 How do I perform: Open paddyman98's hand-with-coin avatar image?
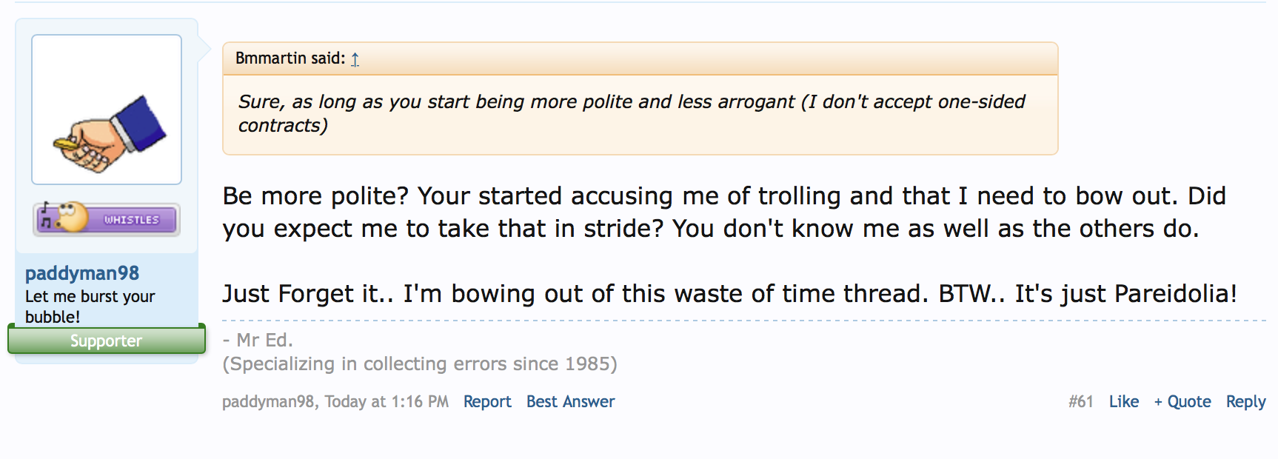pos(107,110)
